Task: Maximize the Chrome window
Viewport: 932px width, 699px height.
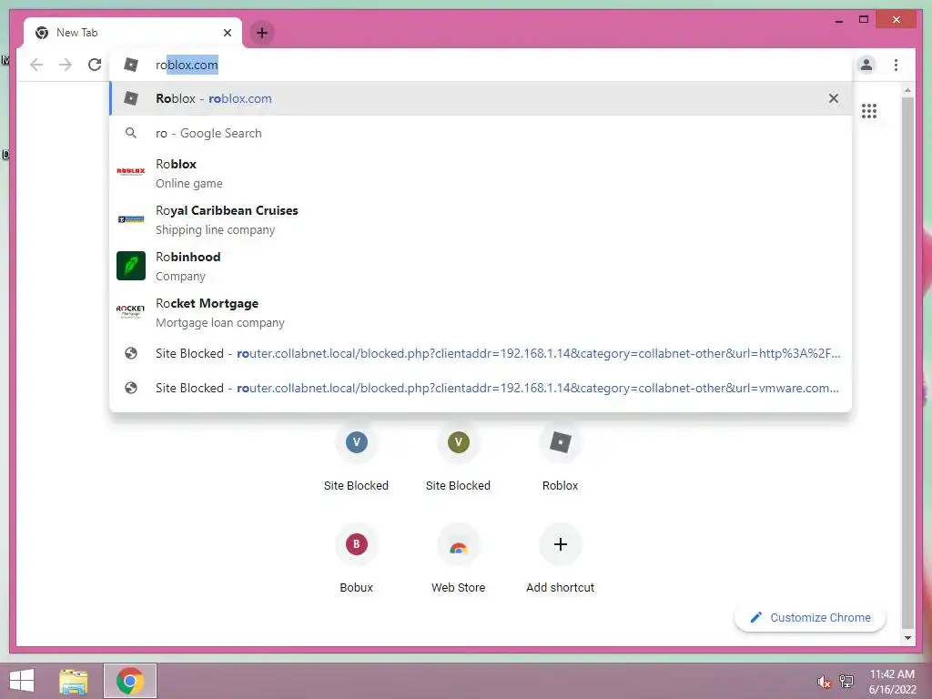Action: pos(864,20)
